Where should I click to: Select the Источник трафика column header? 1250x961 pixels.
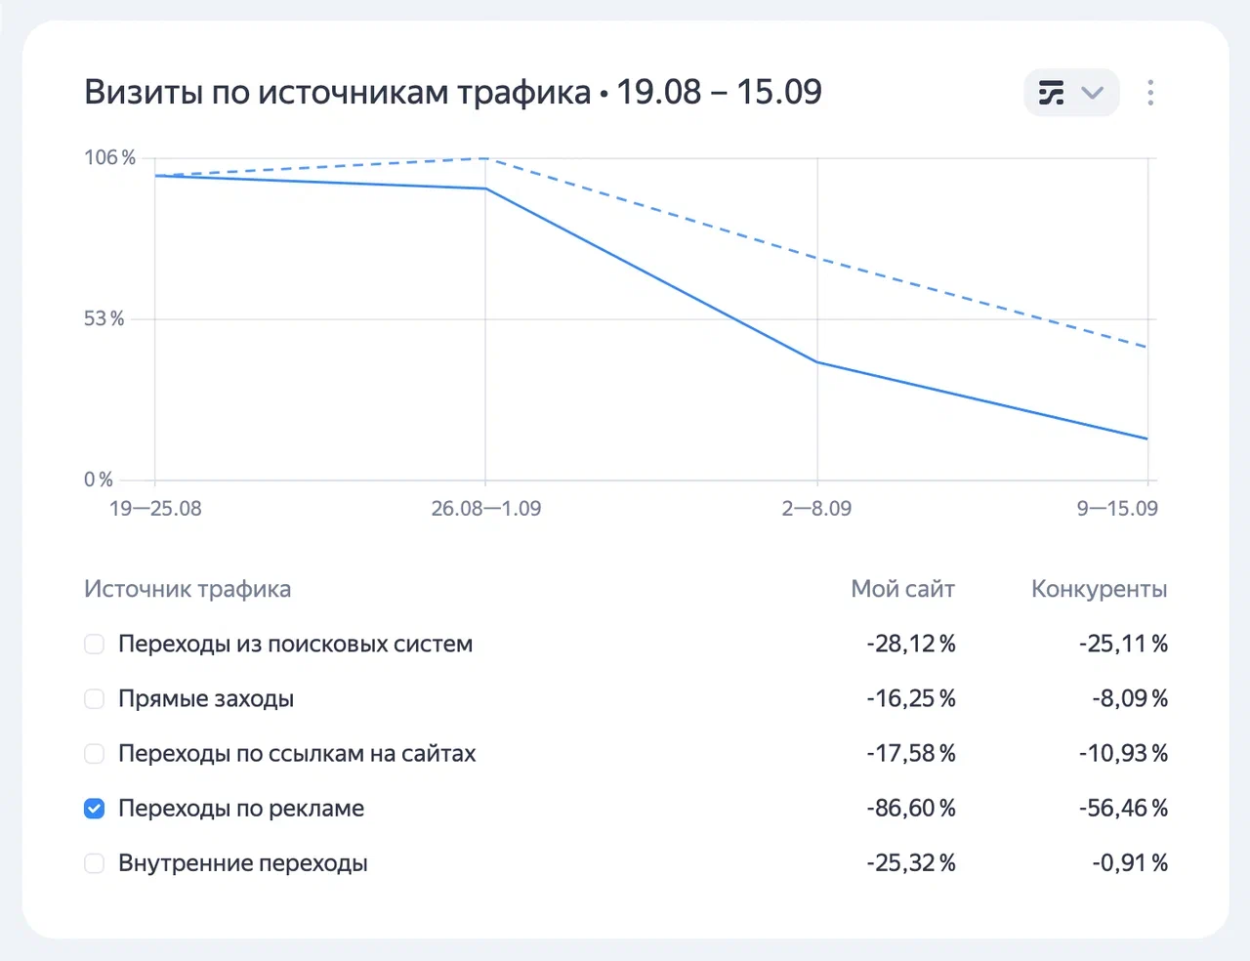pos(187,589)
